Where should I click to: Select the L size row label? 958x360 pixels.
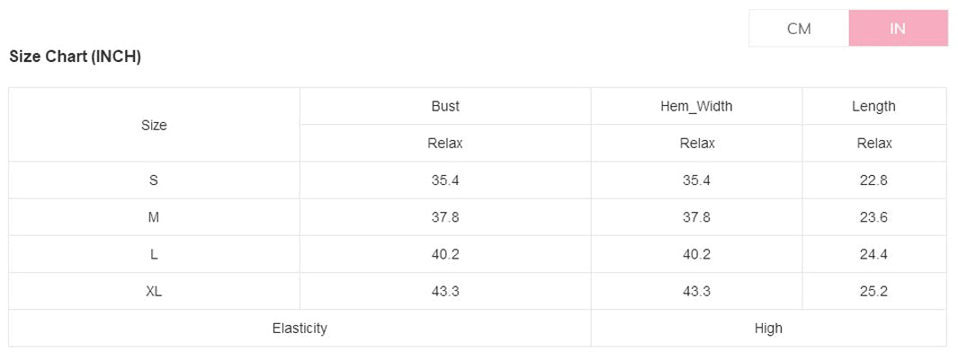coord(154,254)
